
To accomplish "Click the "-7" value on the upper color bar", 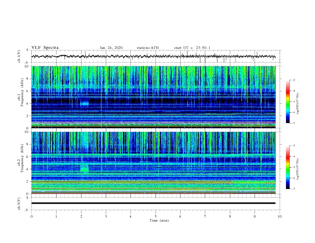I will [293, 123].
